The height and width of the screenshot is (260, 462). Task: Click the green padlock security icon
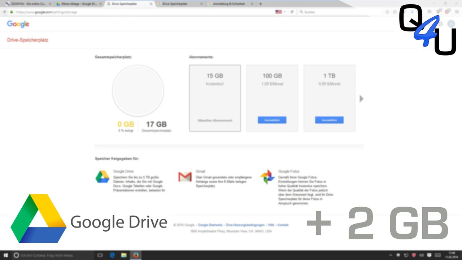pos(12,12)
